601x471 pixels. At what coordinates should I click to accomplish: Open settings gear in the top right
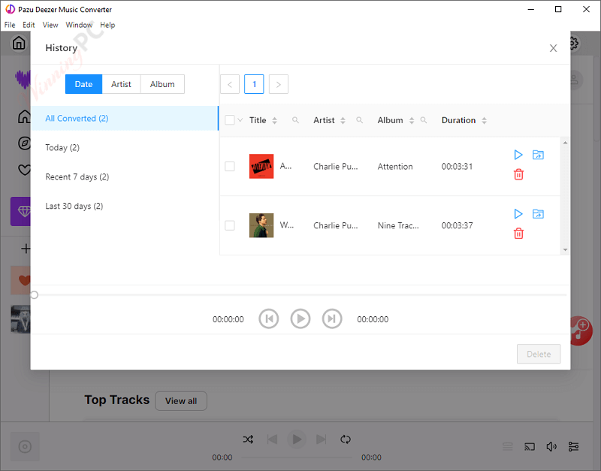(574, 43)
